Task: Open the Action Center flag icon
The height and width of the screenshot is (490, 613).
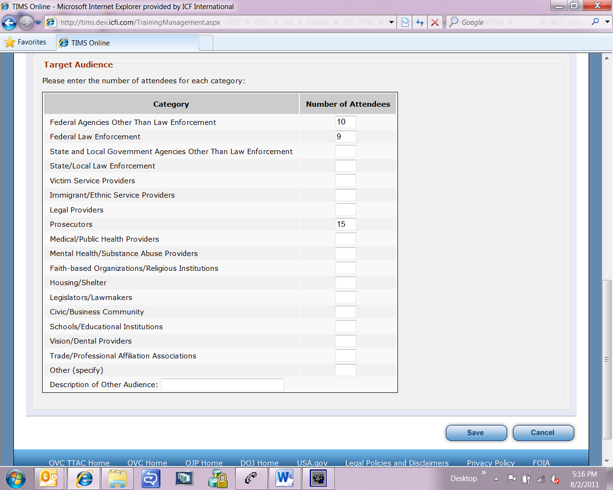Action: point(512,479)
